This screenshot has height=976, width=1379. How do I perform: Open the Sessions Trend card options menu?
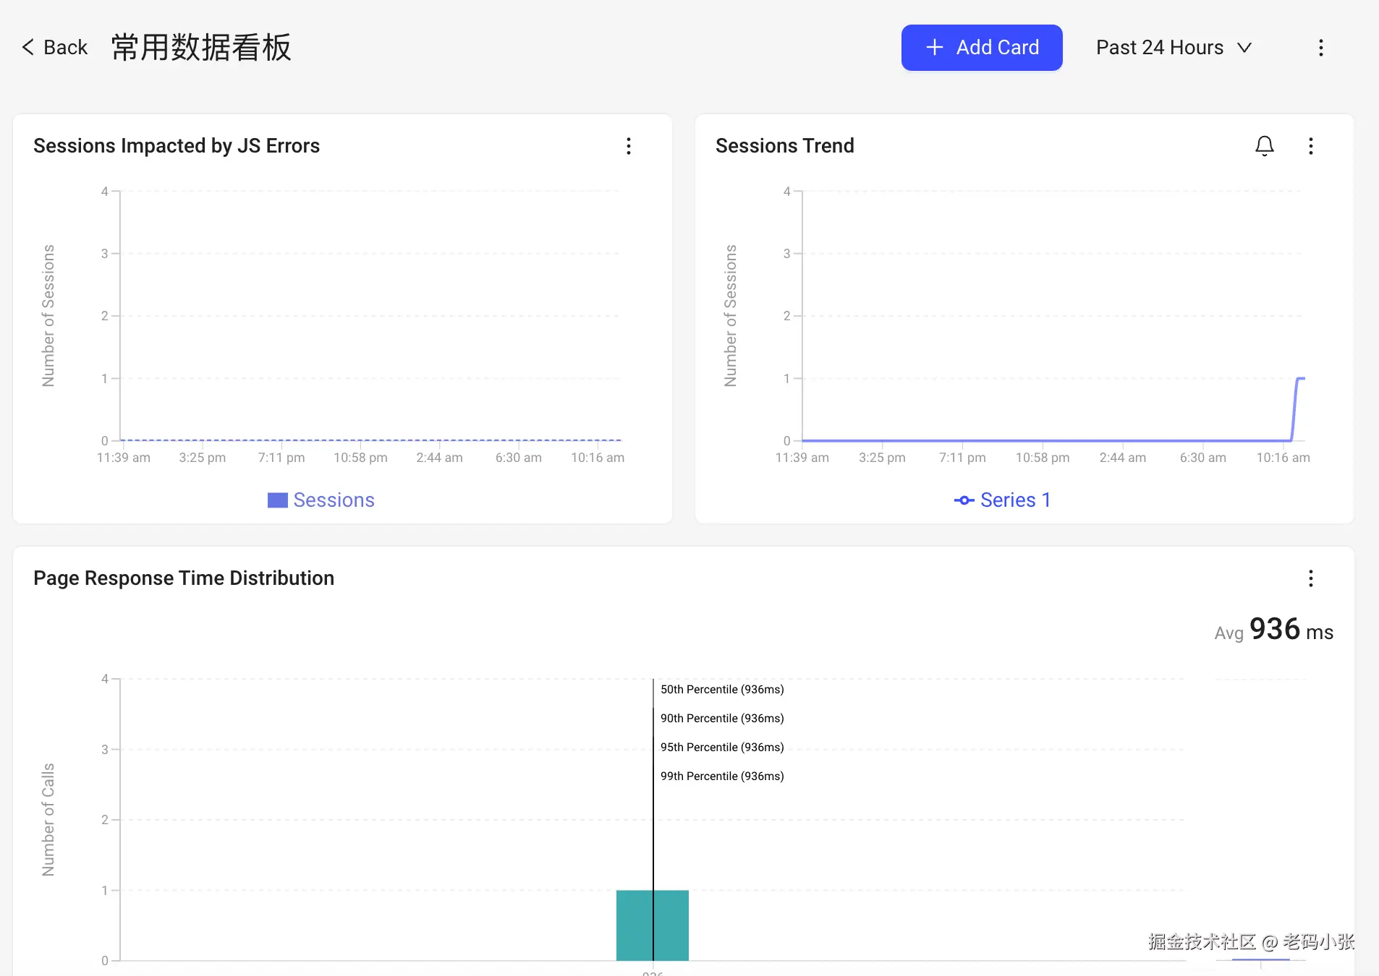tap(1310, 146)
